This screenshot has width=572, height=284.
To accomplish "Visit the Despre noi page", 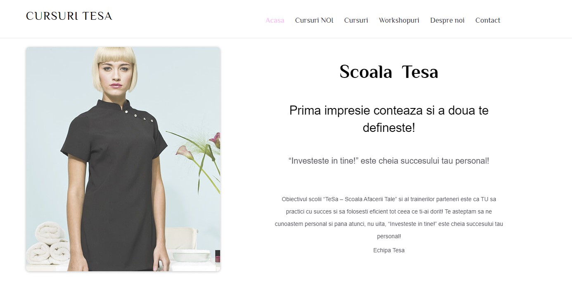I will click(x=447, y=20).
